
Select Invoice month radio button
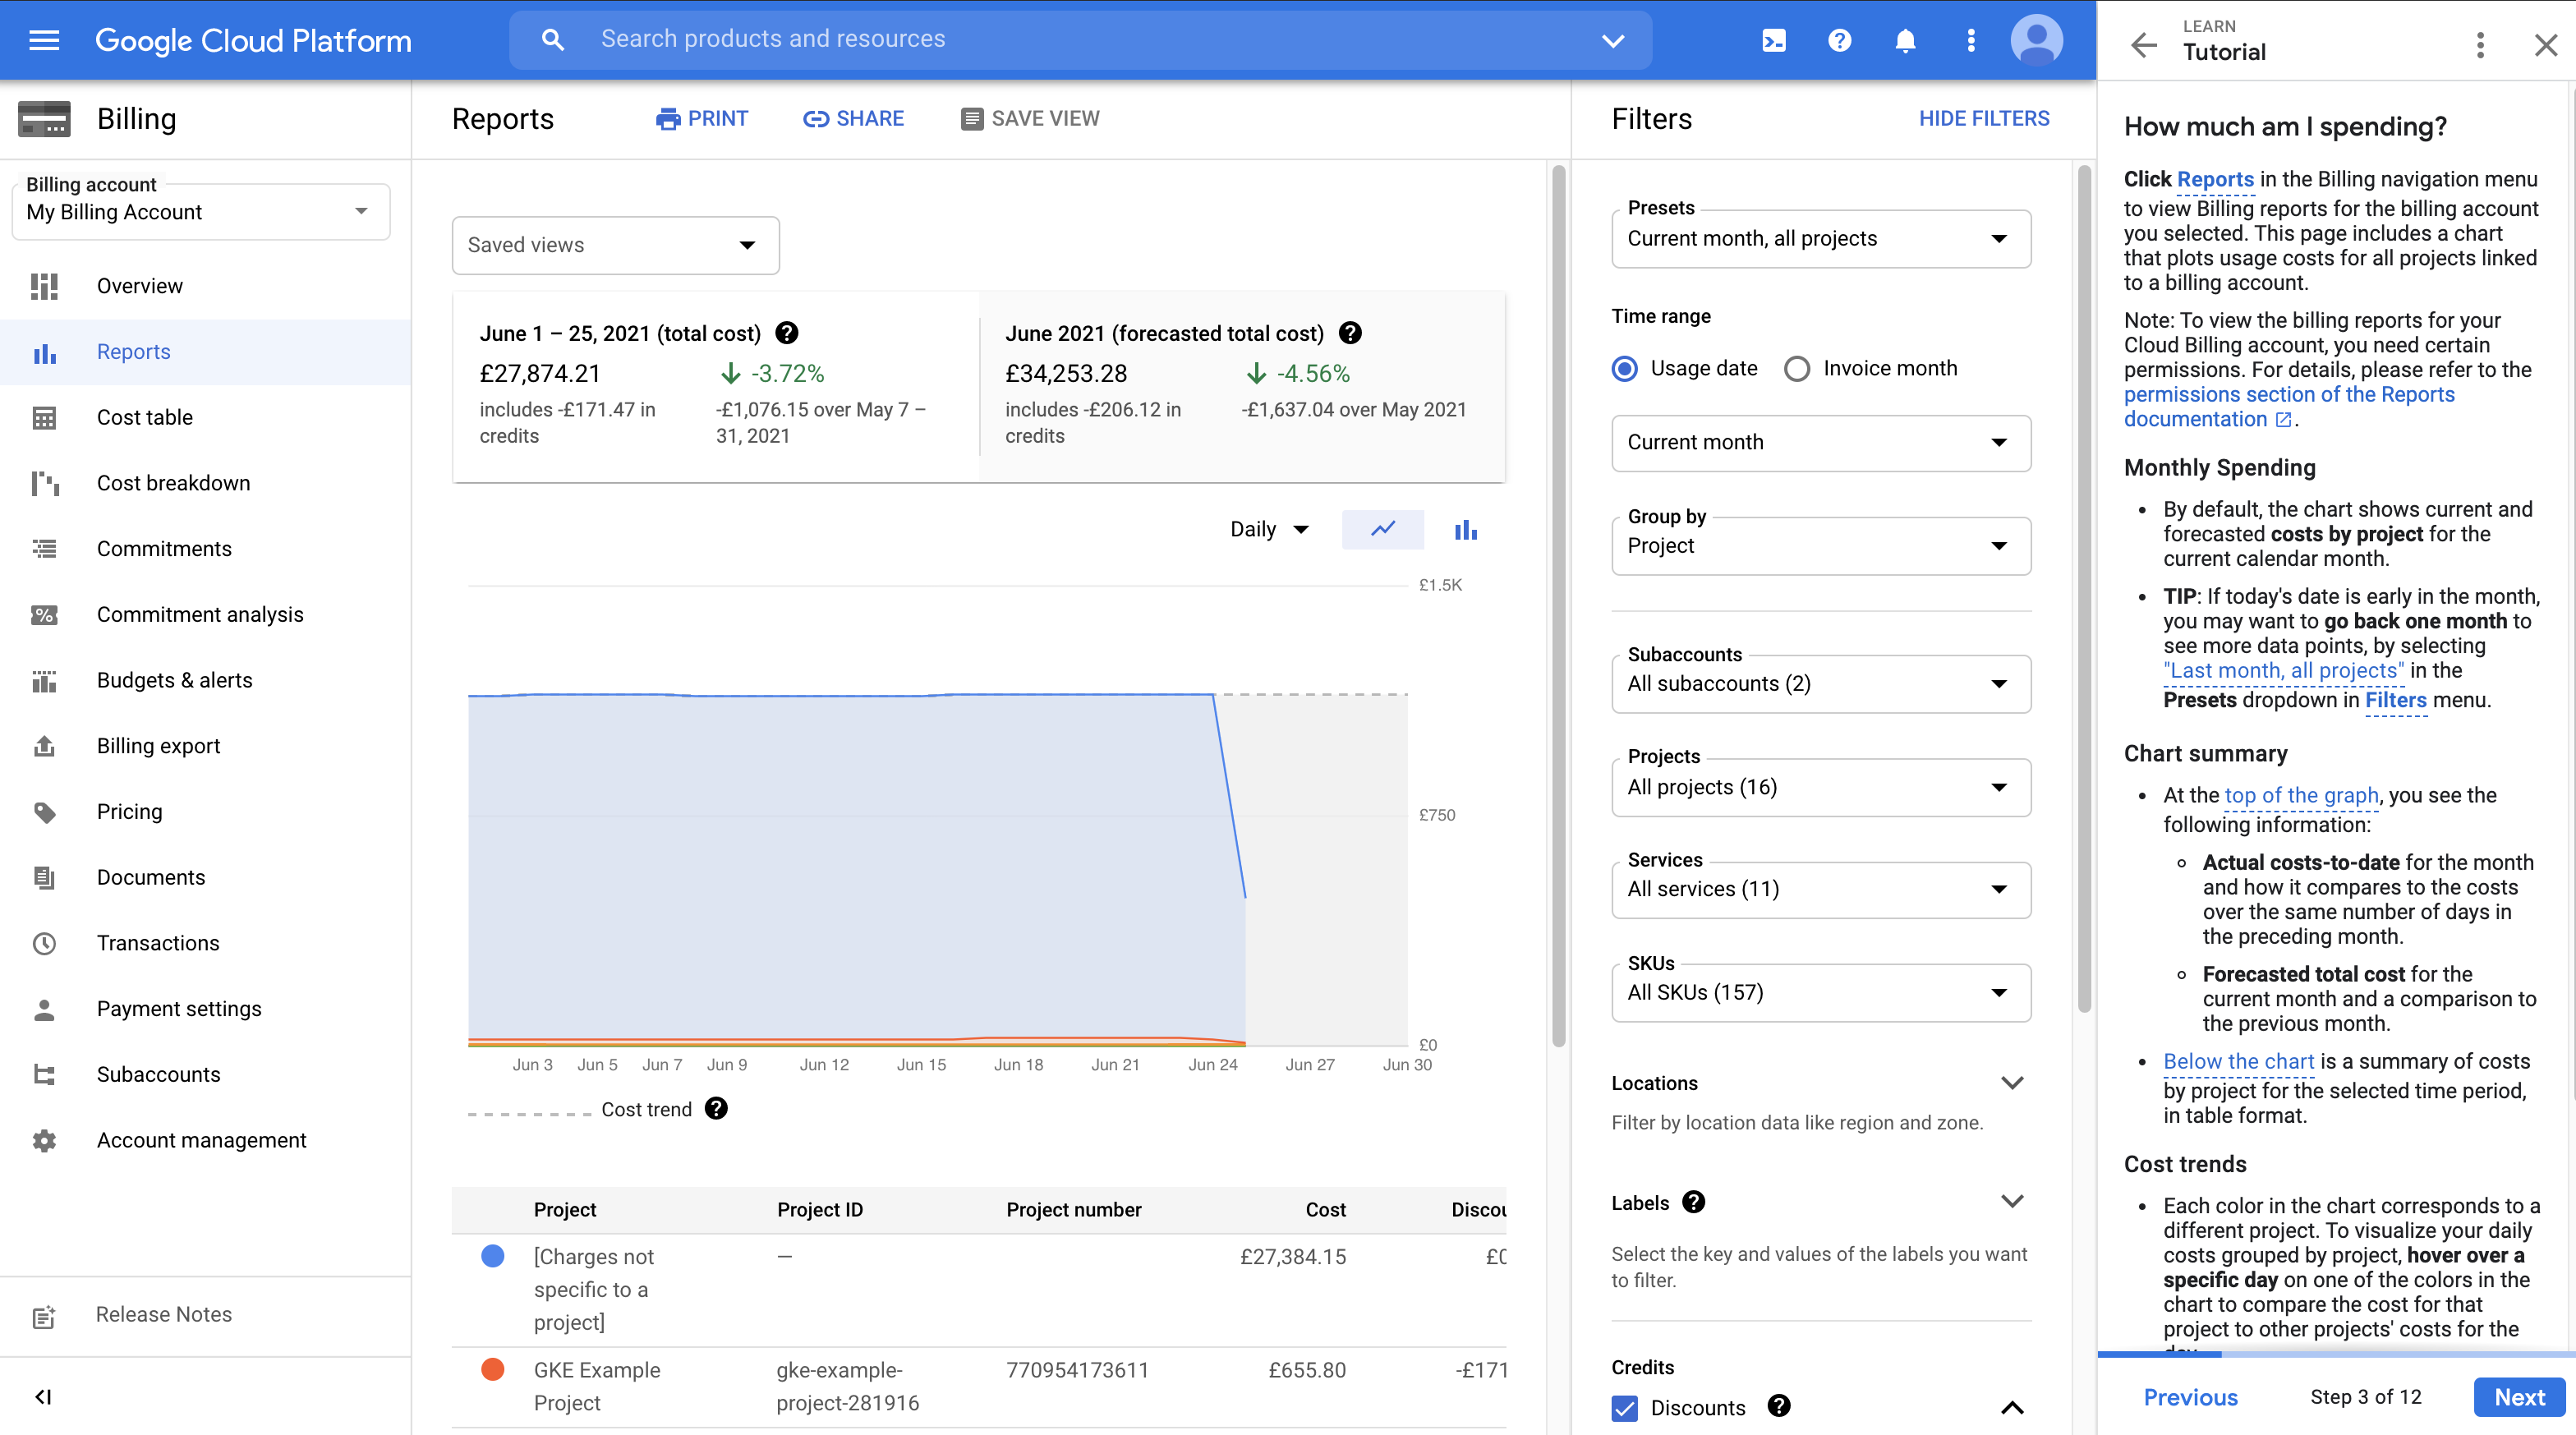(1796, 368)
